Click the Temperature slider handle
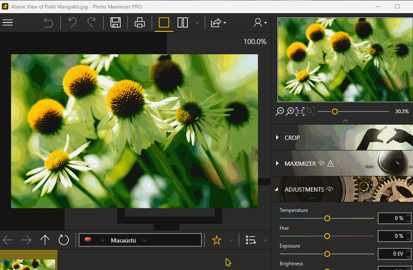Screen dimensions: 413x270 click(x=327, y=218)
